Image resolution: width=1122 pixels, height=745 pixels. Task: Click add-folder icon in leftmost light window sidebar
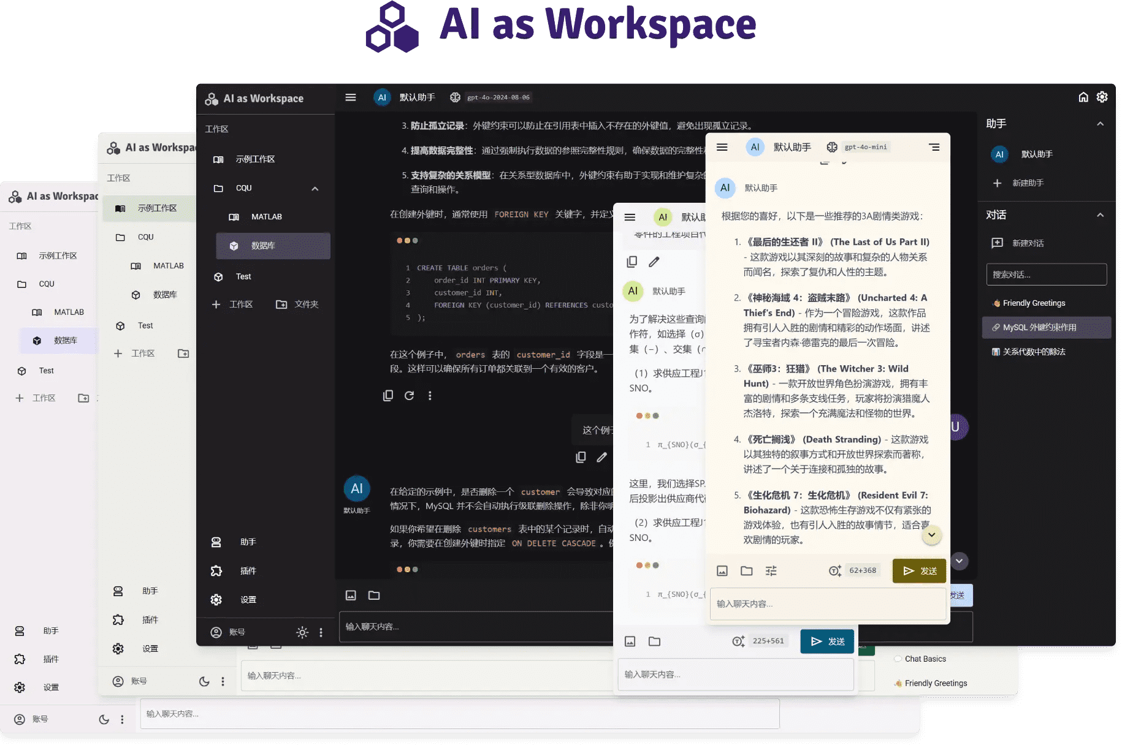coord(83,398)
